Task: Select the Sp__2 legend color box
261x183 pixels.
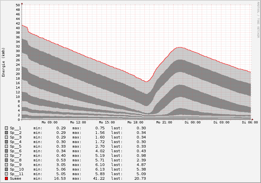Action: (x=6, y=133)
